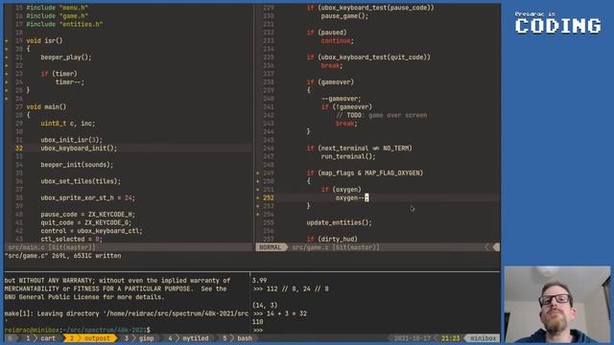Screen dimensions: 614x345
Task: Click the void isr() declaration
Action: click(x=44, y=40)
